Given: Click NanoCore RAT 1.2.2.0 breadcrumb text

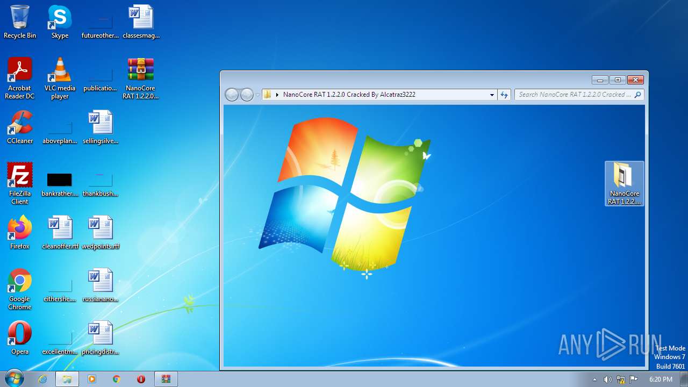Looking at the screenshot, I should 349,95.
